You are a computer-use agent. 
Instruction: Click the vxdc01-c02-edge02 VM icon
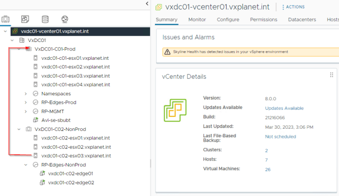[x=43, y=183]
